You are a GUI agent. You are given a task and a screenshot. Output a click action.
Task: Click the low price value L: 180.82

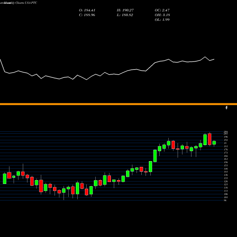click(x=125, y=15)
